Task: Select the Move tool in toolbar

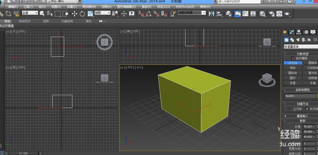Action: click(x=74, y=13)
